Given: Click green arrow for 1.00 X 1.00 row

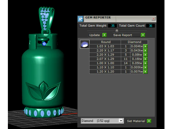Looking at the screenshot, I should click(x=145, y=63).
